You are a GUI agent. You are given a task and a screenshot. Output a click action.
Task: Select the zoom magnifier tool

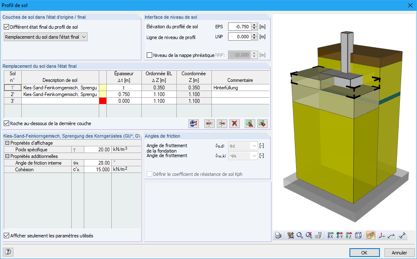(x=300, y=235)
